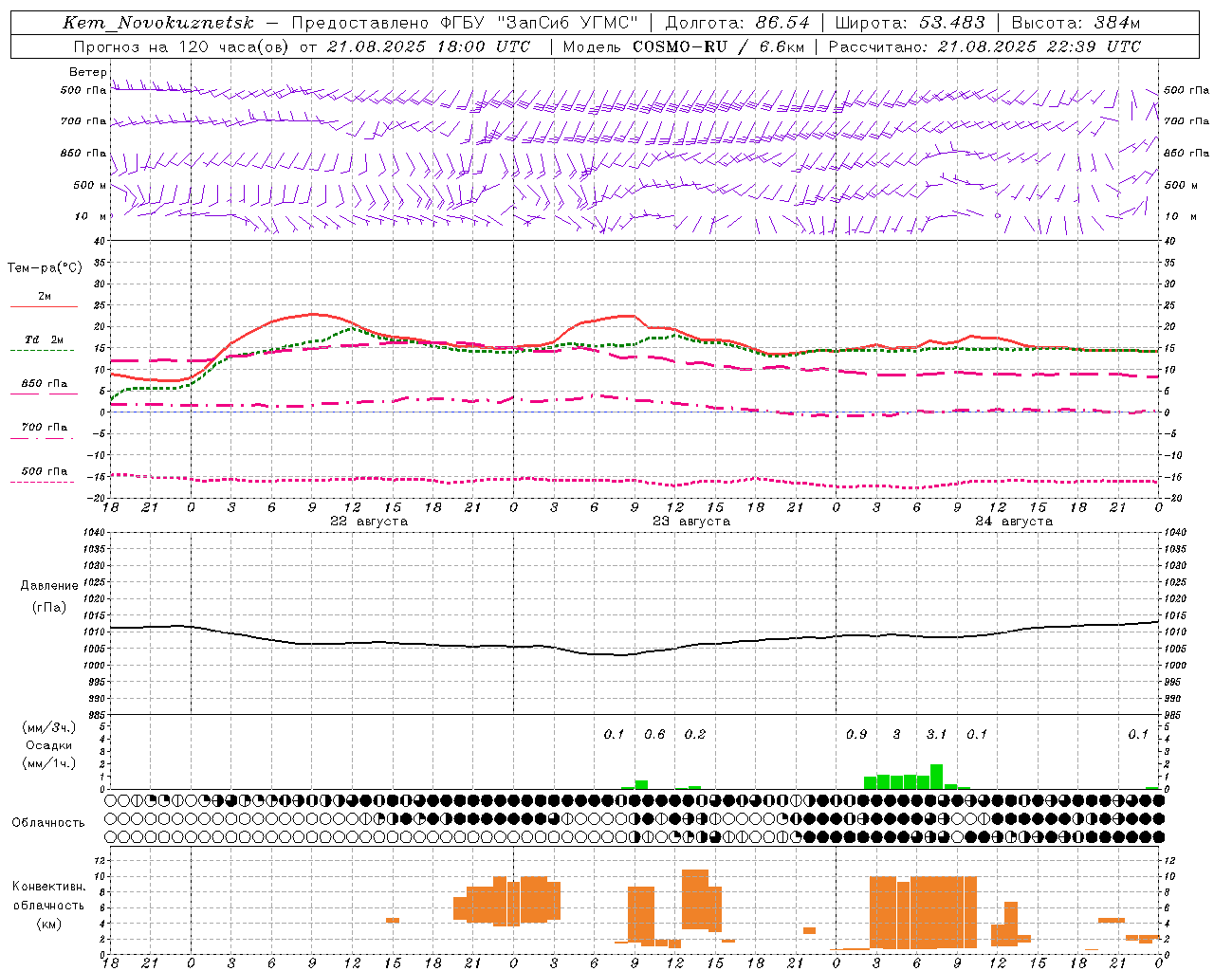Click the Kem_Novokuznetsk station title
Viewport: 1214px width, 971px height.
(x=158, y=23)
